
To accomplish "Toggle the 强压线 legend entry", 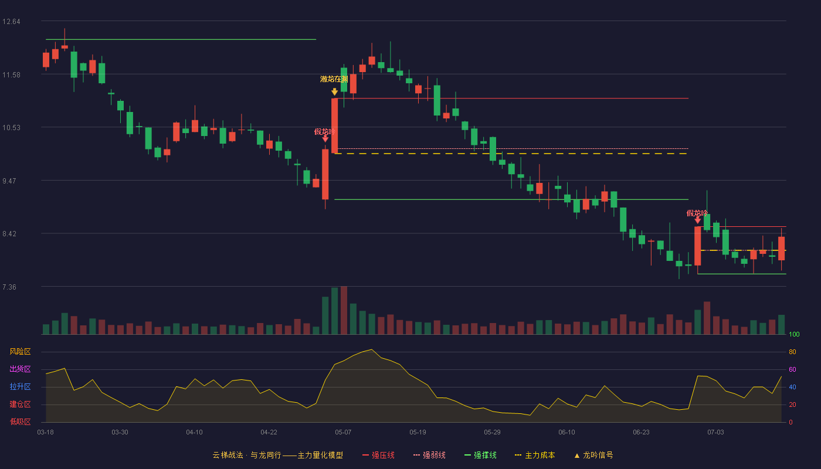I will pyautogui.click(x=378, y=455).
